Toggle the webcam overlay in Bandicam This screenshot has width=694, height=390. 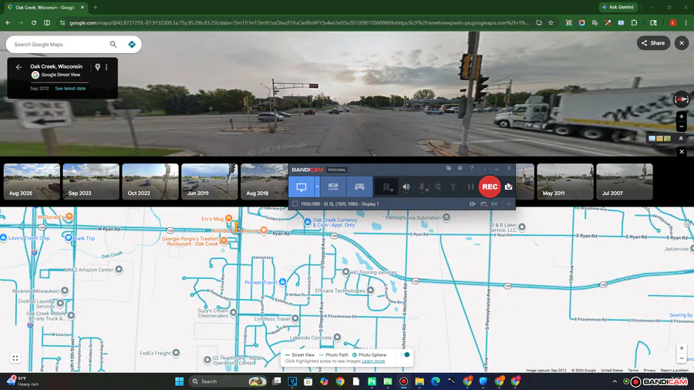click(x=387, y=187)
